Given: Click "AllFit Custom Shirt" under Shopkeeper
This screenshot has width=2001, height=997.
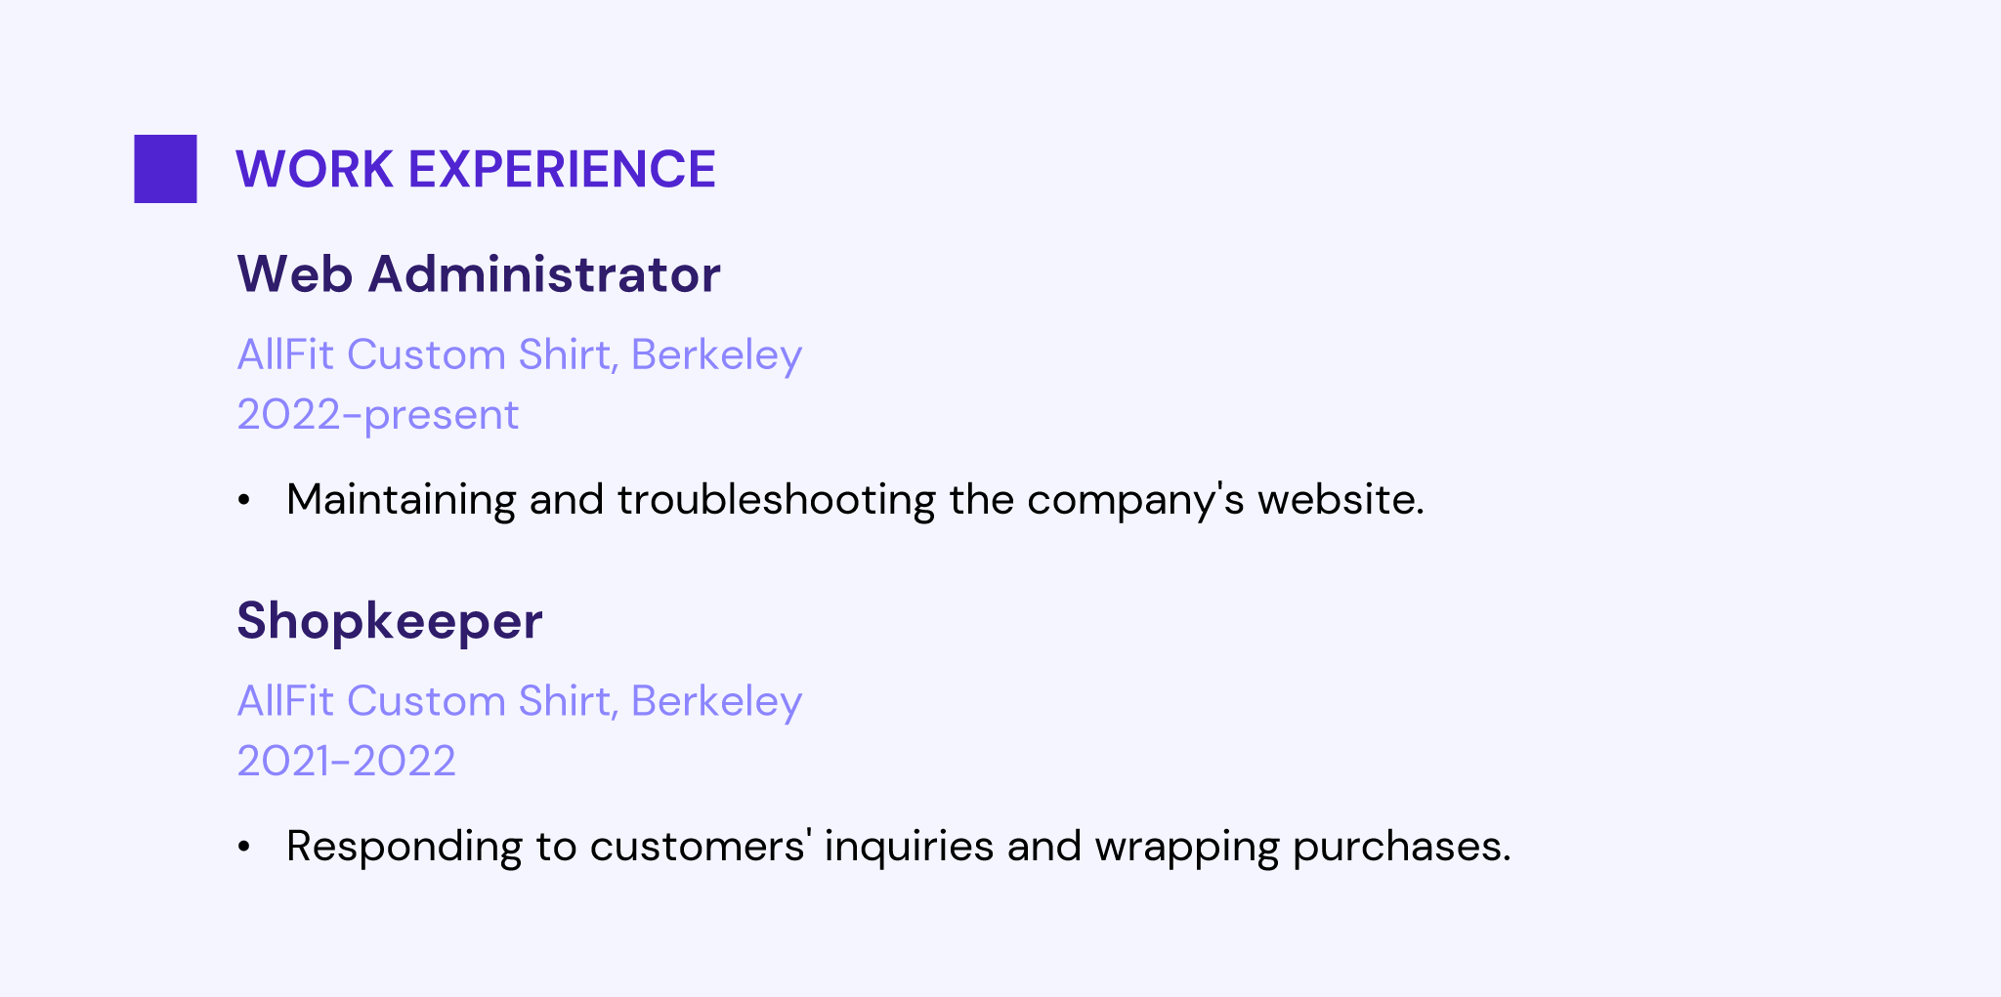Looking at the screenshot, I should coord(425,701).
